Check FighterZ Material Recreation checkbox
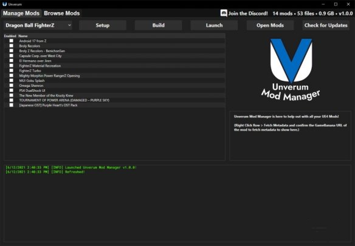The image size is (355, 246). (x=12, y=66)
